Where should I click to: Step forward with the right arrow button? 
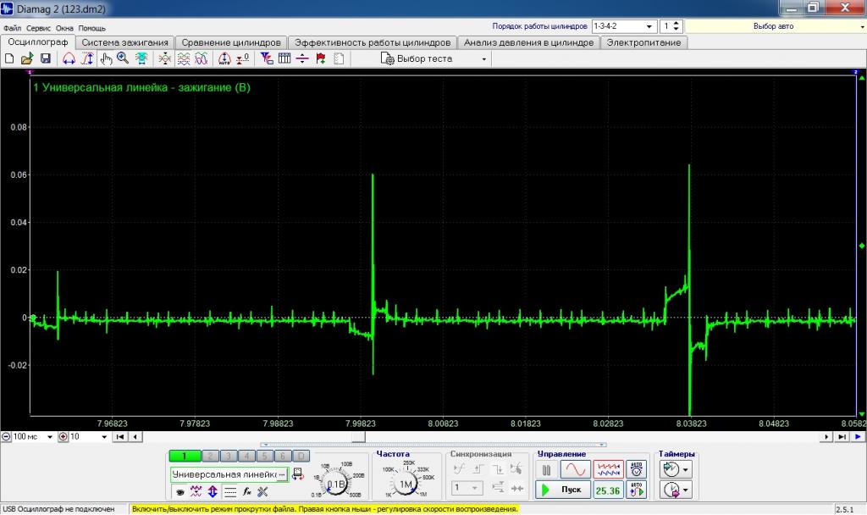[826, 436]
